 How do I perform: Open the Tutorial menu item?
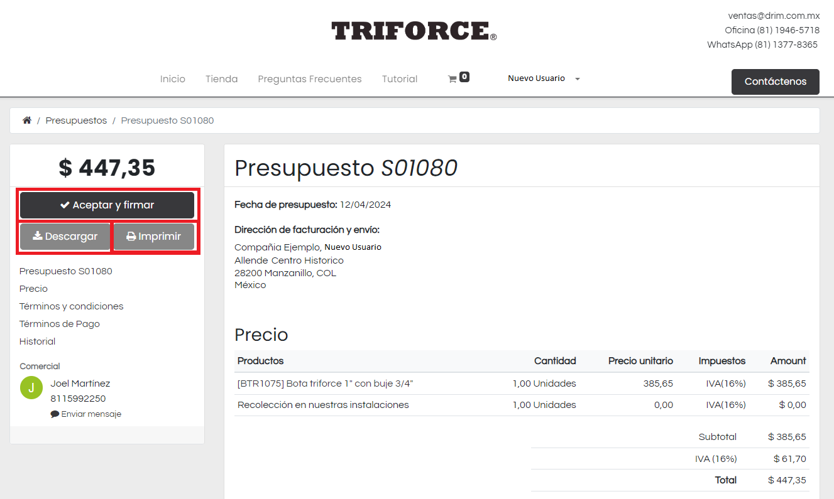click(400, 79)
